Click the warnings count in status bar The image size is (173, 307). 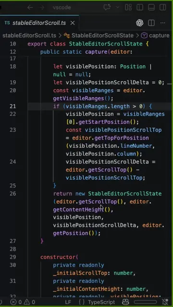(29, 302)
